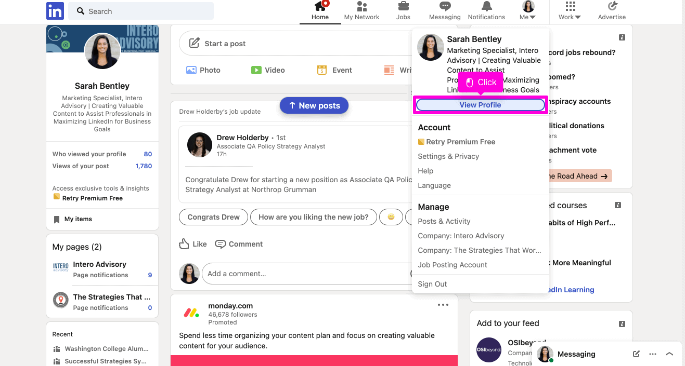
Task: Click the Event calendar icon
Action: coord(322,70)
